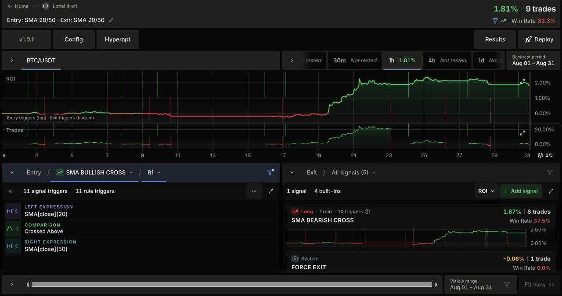Edit strategy name with pencil icon
The image size is (562, 296).
point(111,20)
